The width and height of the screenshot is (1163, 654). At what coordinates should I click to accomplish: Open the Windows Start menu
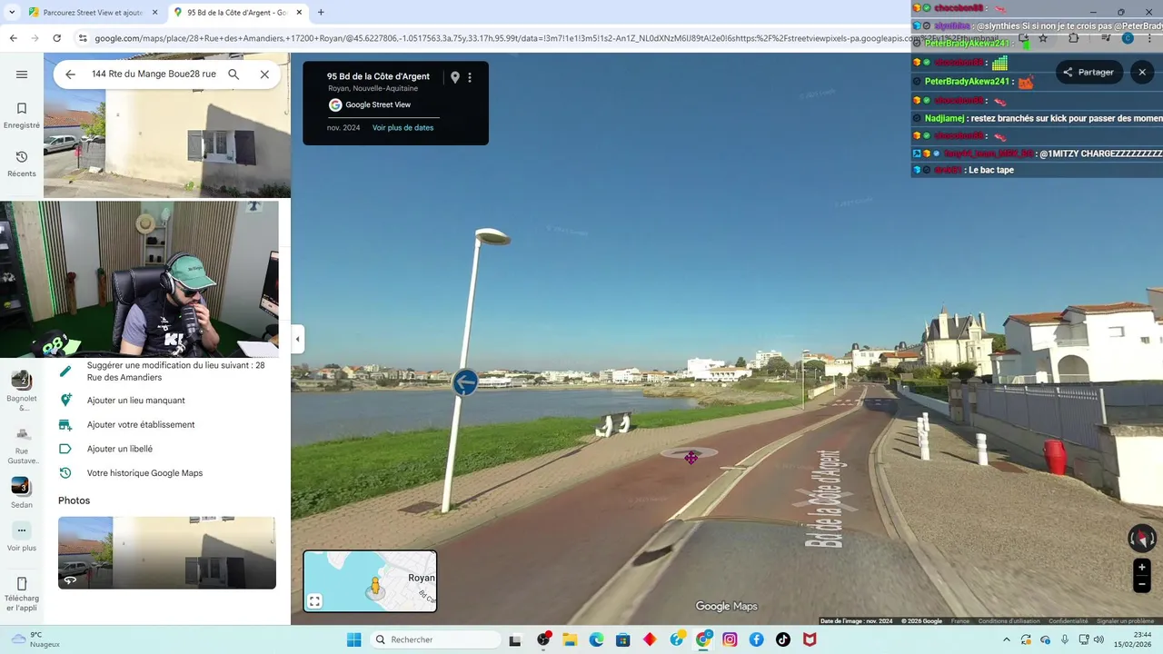[x=353, y=639]
